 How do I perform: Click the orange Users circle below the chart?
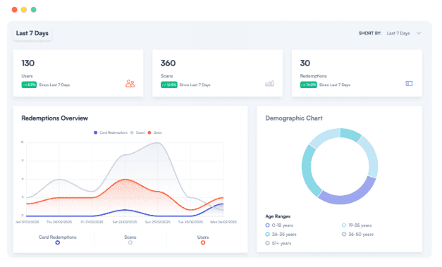tap(203, 242)
